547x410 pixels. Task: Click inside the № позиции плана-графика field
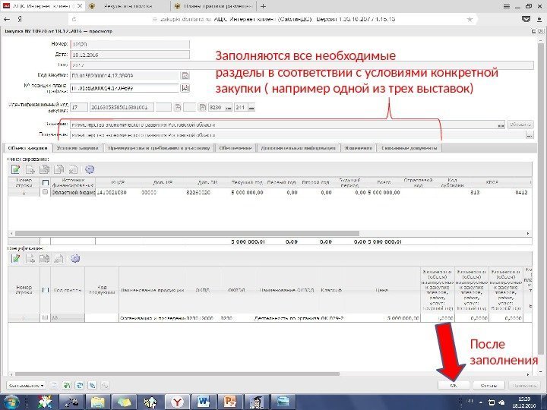pos(125,88)
